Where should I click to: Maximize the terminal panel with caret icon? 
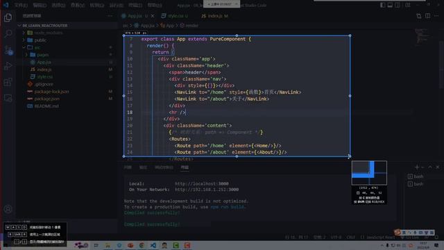click(430, 167)
